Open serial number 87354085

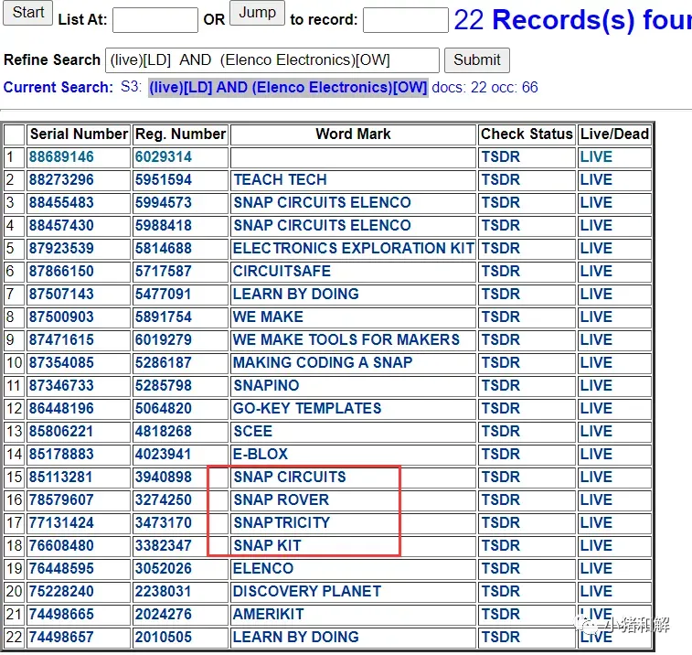click(61, 362)
